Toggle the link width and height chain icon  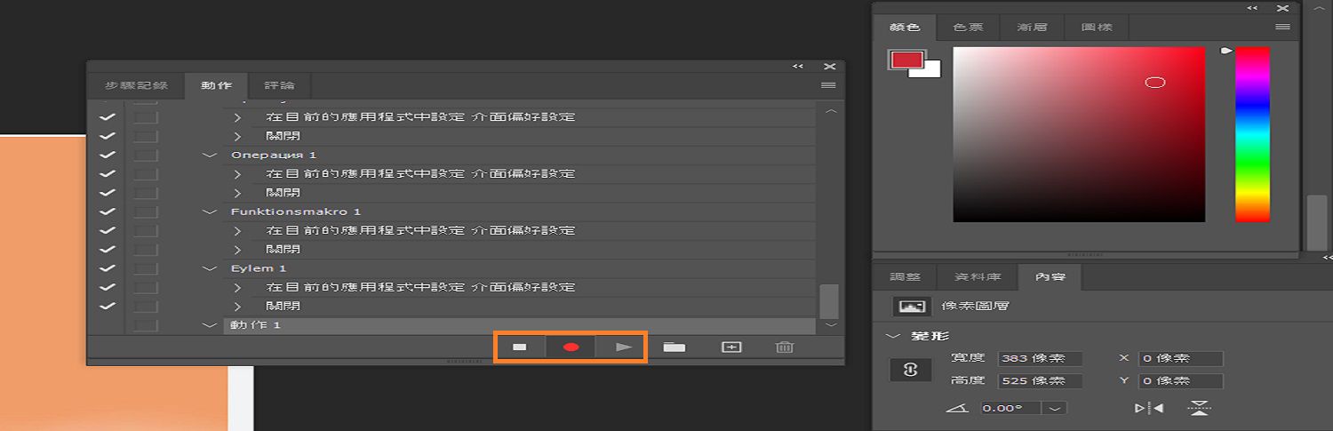point(910,371)
